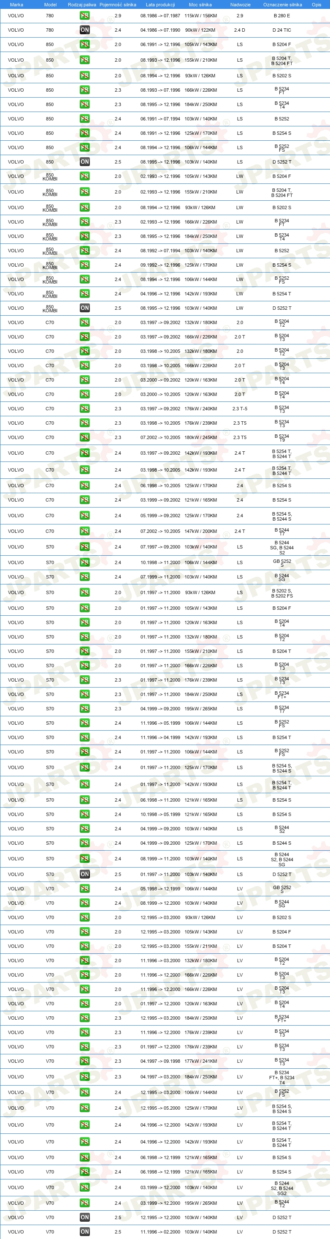Click the power value '177kW / 241KM'
The width and height of the screenshot is (330, 1239).
click(x=200, y=1061)
